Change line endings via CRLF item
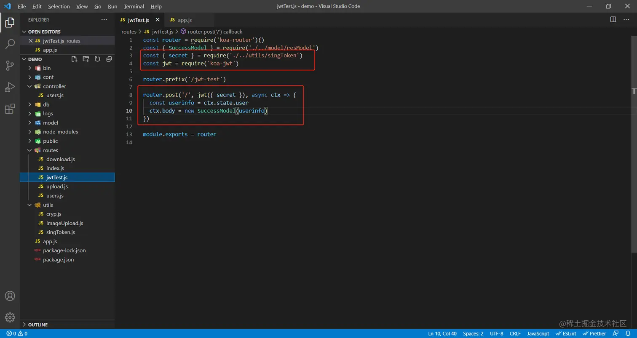Viewport: 637px width, 338px height. [x=515, y=333]
